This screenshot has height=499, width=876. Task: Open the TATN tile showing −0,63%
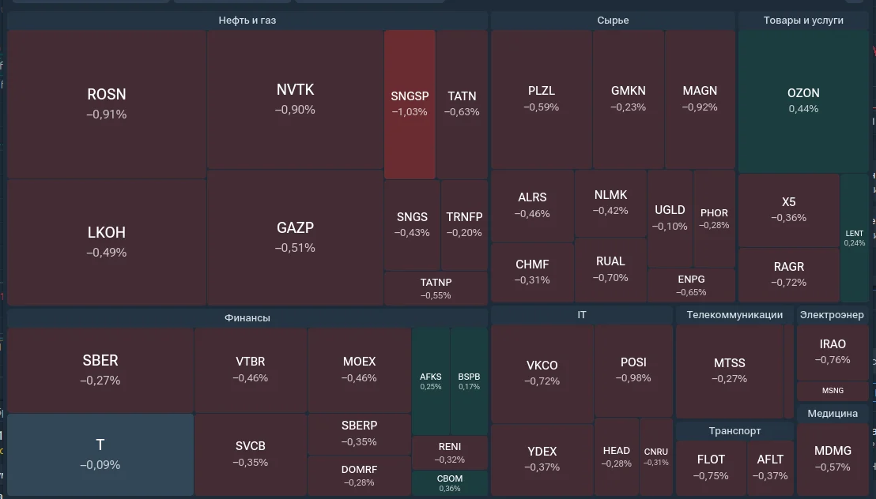click(462, 104)
